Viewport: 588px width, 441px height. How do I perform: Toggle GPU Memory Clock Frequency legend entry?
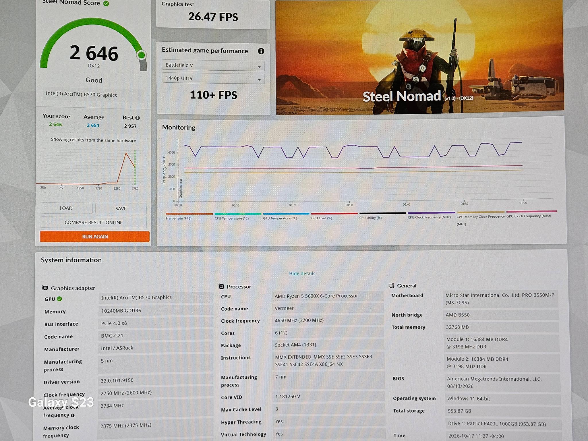click(x=480, y=218)
